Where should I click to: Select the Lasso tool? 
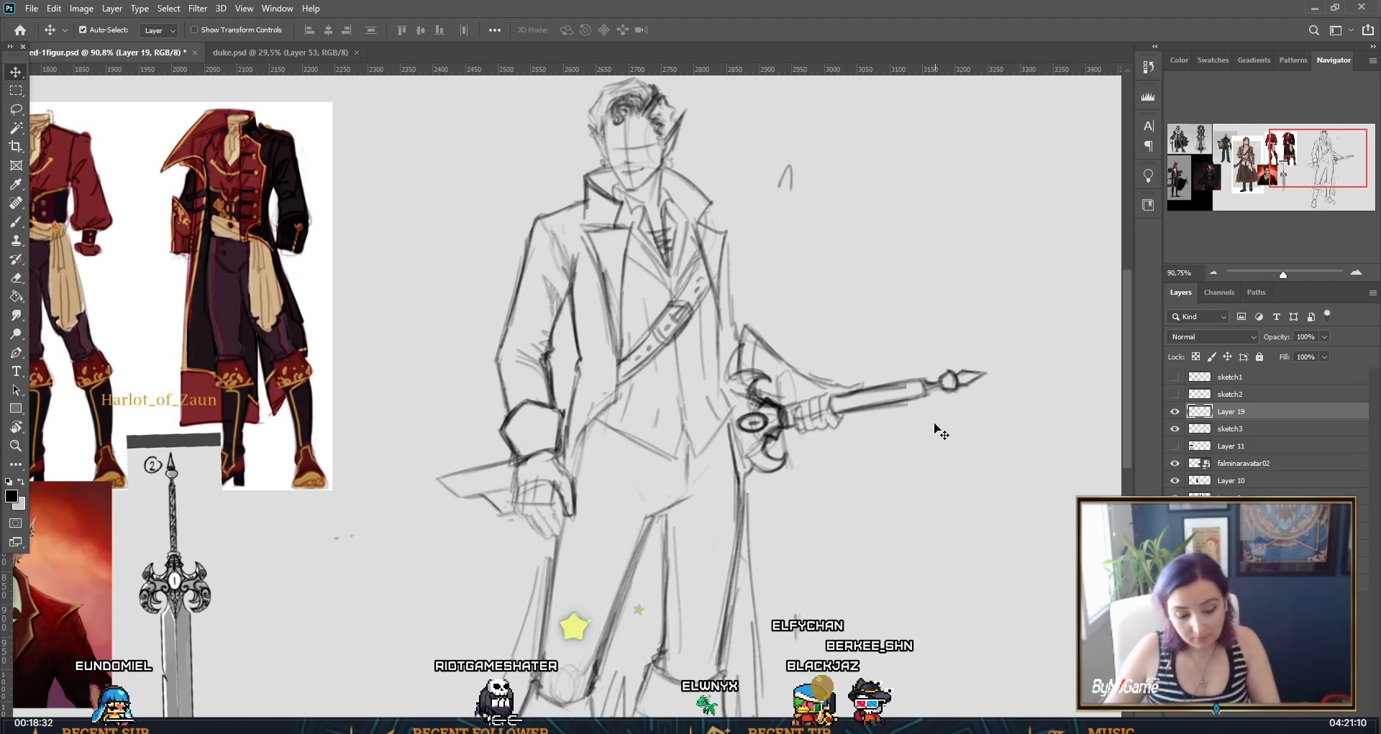coord(16,109)
